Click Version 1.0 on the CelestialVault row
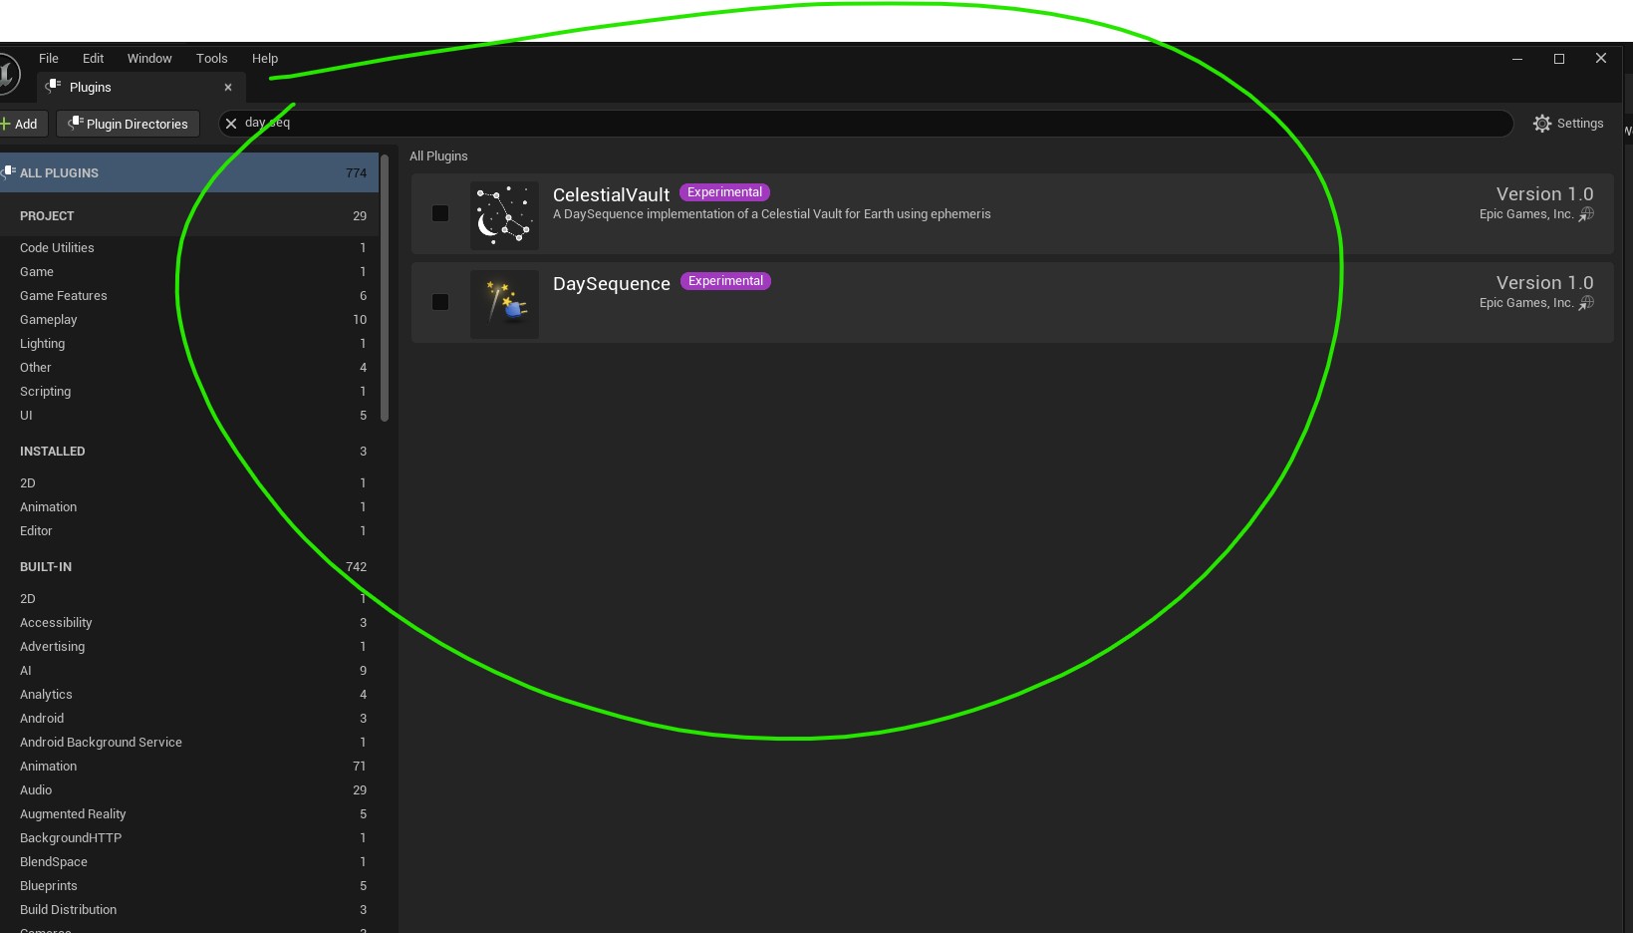This screenshot has height=933, width=1633. (x=1544, y=194)
